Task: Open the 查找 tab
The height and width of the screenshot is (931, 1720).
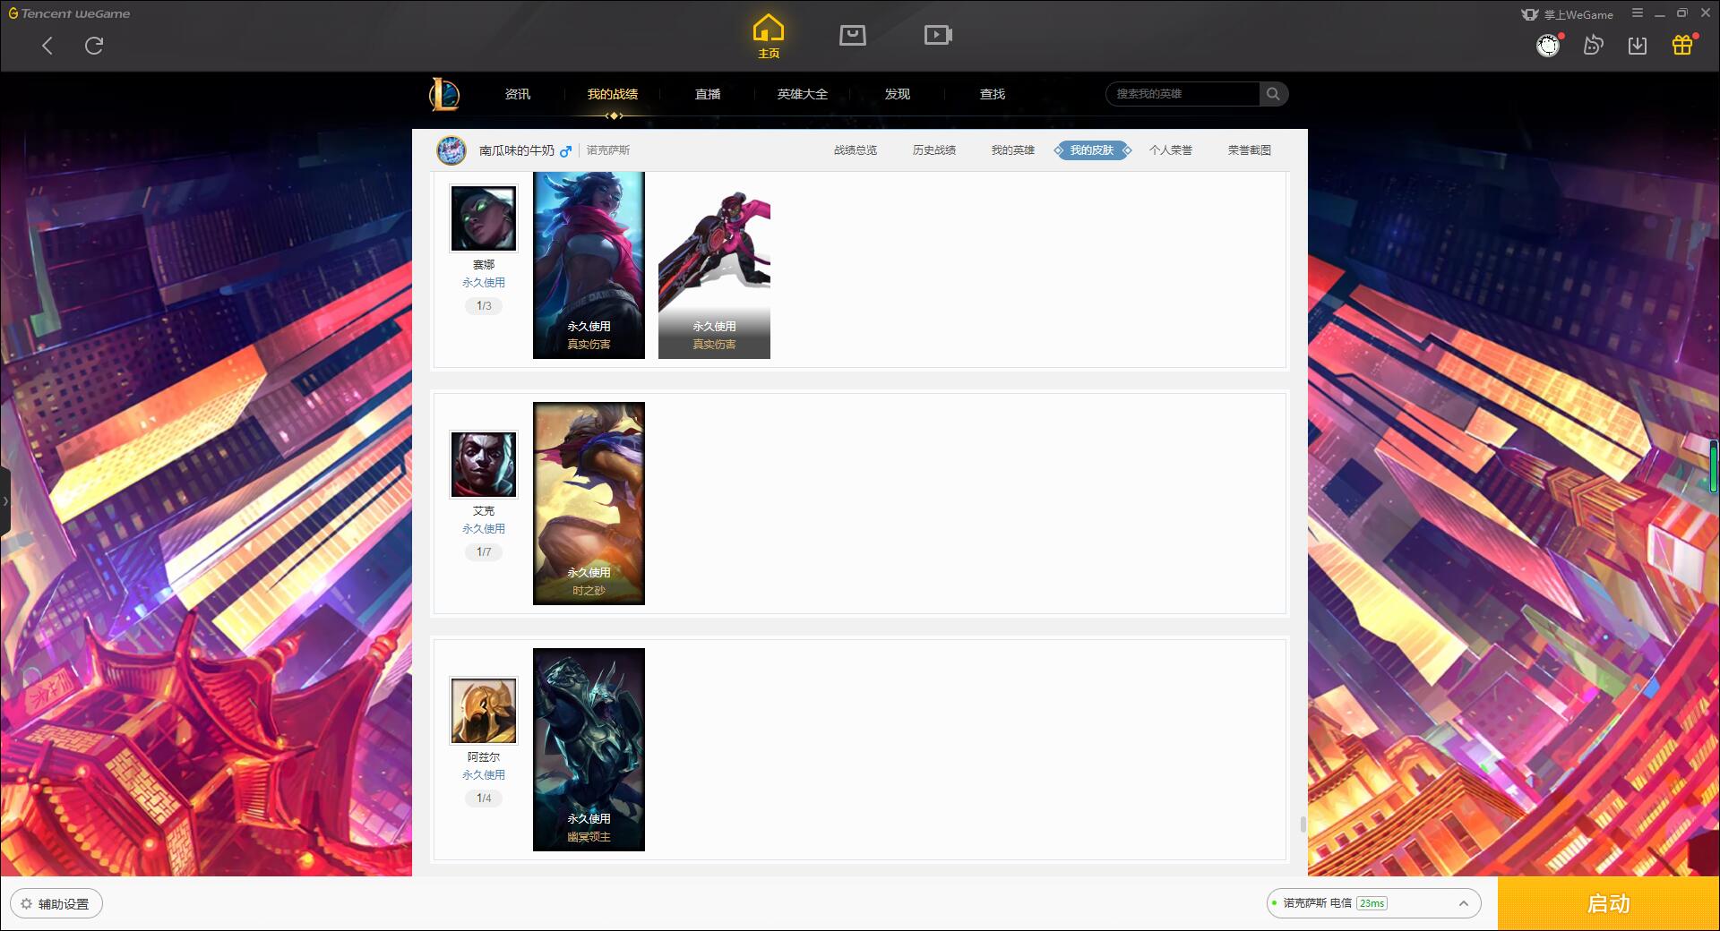Action: 993,94
